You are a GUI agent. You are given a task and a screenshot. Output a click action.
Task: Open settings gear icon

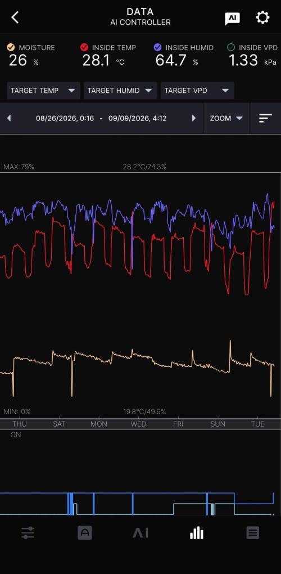(262, 17)
